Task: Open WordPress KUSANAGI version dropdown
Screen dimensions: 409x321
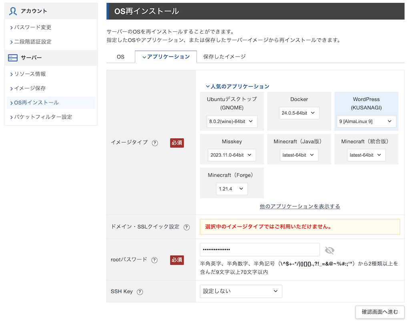Action: [x=366, y=121]
